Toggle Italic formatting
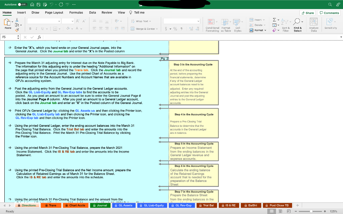The height and width of the screenshot is (214, 343). pyautogui.click(x=36, y=29)
